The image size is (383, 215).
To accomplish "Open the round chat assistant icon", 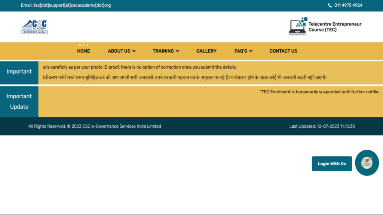I will pyautogui.click(x=367, y=163).
